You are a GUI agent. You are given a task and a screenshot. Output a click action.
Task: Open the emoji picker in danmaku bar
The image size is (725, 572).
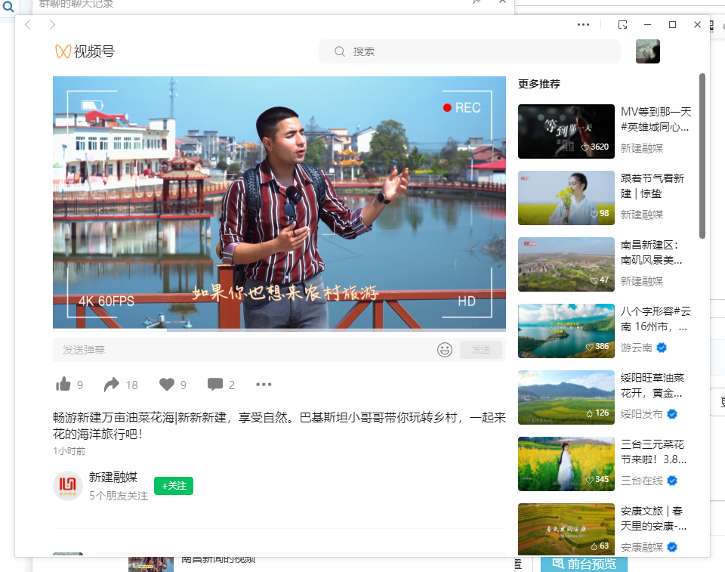pos(445,350)
